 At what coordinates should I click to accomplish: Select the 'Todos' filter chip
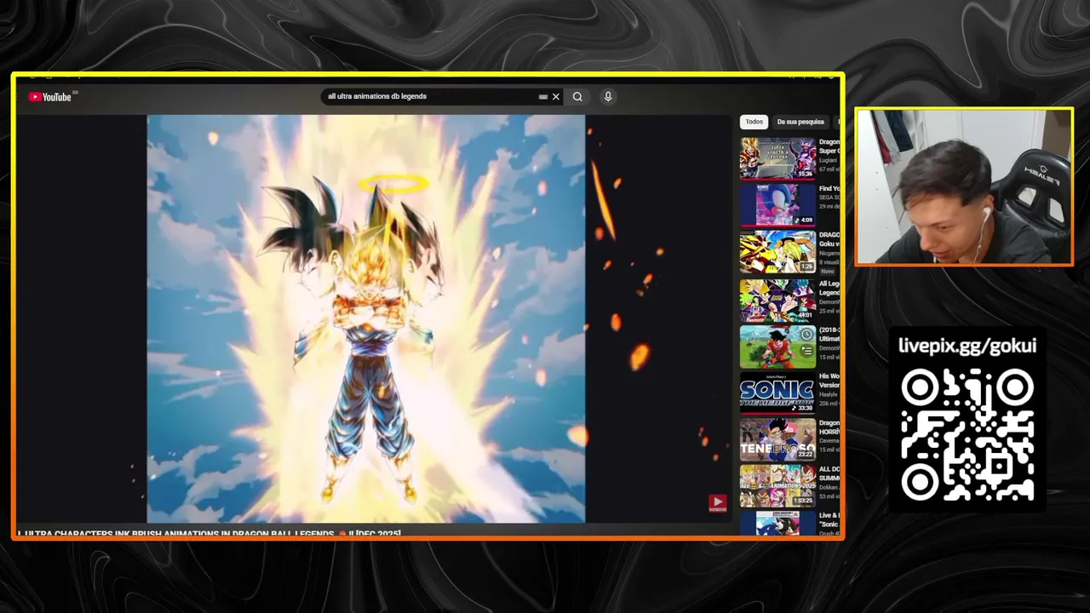(x=754, y=122)
